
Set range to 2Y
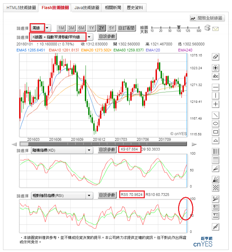[x=101, y=28]
